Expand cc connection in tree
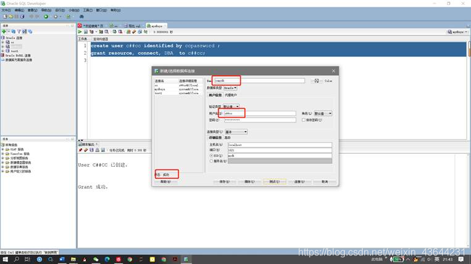 click(x=3, y=42)
